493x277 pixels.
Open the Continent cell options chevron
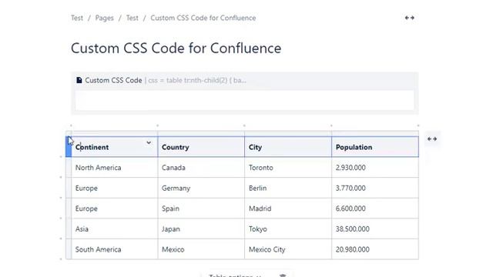149,143
